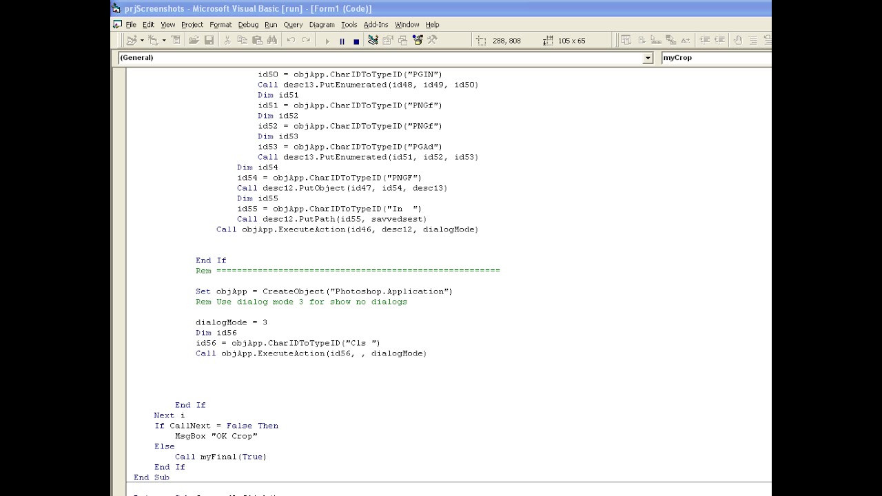This screenshot has height=496, width=882.
Task: Click the Save Project floppy icon
Action: click(209, 41)
